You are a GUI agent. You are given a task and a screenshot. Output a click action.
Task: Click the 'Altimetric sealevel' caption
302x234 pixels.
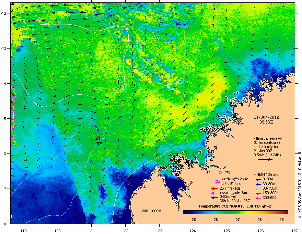[x=268, y=138]
